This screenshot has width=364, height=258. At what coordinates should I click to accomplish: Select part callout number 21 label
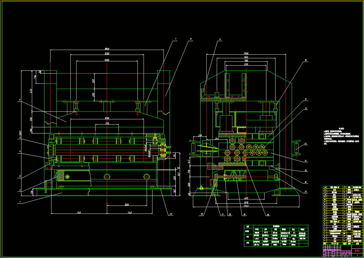pyautogui.click(x=222, y=214)
